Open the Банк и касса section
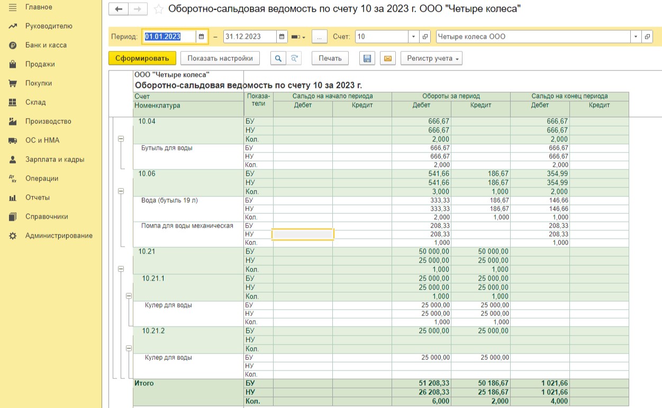 pos(46,45)
